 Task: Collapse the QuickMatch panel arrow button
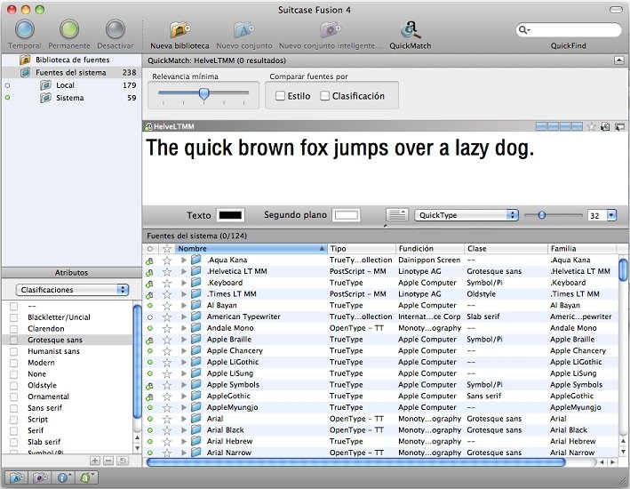tap(619, 60)
